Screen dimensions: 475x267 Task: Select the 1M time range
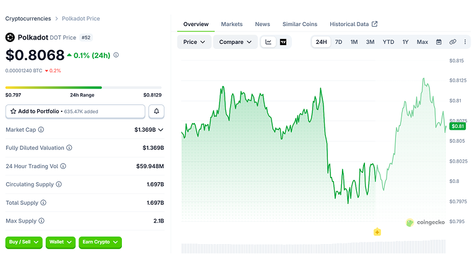tap(354, 42)
